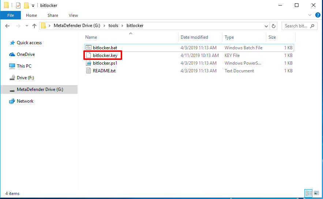Select MetaDefender Drive (G:) in sidebar
Viewport: 323px width, 199px height.
tap(39, 89)
